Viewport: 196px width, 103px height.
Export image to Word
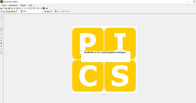tap(34, 8)
